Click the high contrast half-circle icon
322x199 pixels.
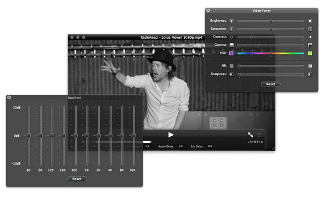pos(310,37)
